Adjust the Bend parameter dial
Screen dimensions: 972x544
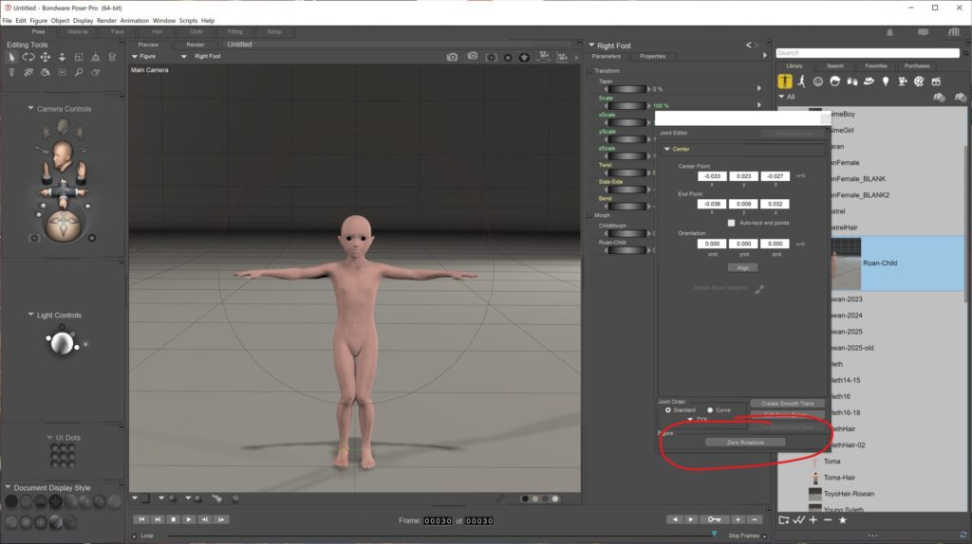[x=627, y=206]
